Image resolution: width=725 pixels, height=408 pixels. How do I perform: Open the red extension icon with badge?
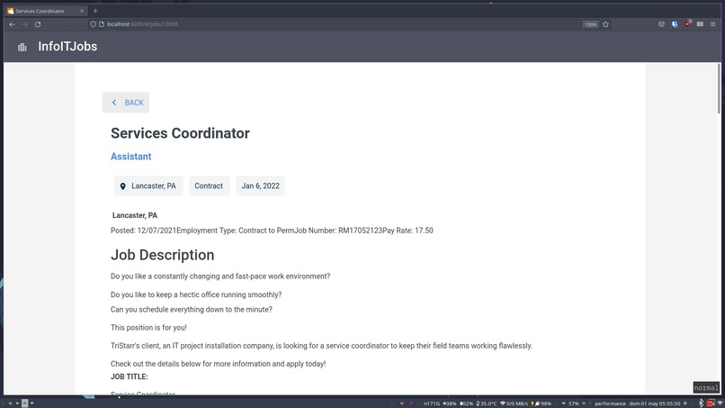(687, 23)
